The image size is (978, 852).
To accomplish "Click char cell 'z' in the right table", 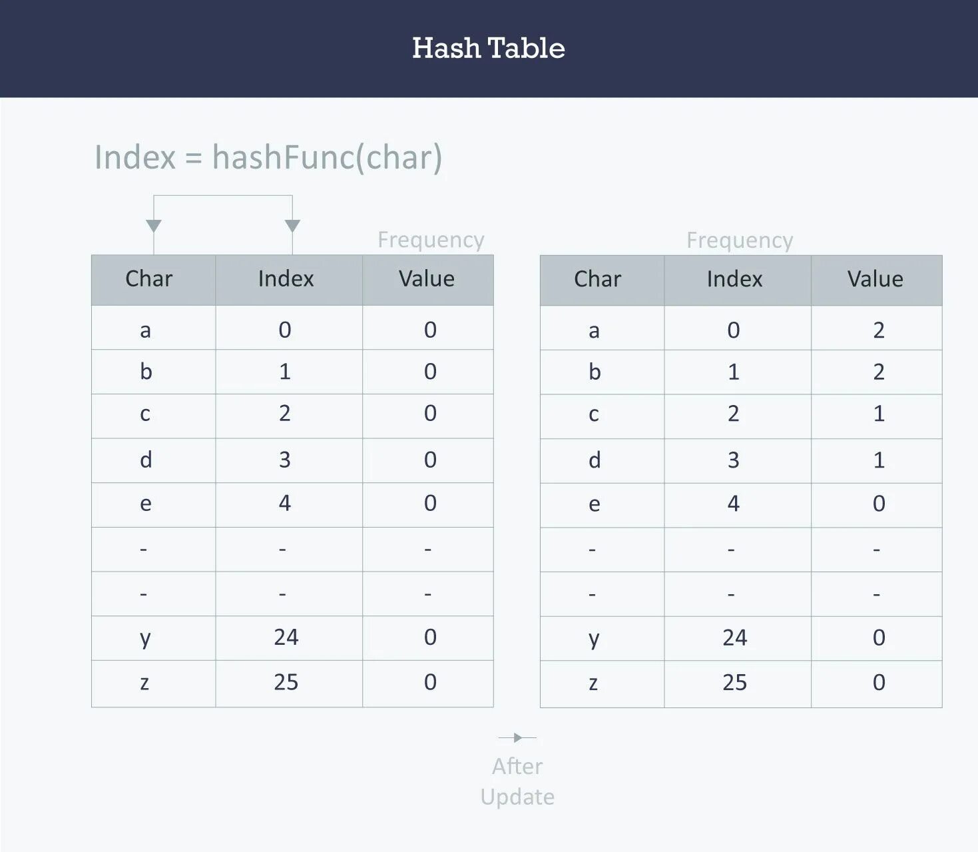I will (593, 682).
